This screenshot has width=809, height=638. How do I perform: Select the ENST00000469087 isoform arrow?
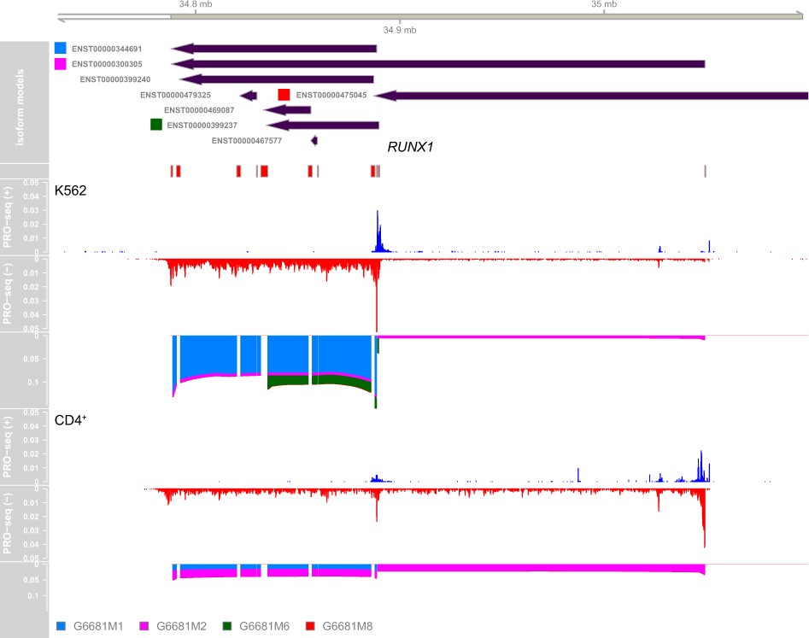pyautogui.click(x=287, y=110)
